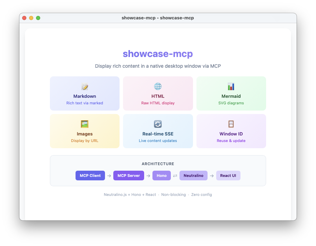Click the Mermaid card title
Image resolution: width=316 pixels, height=246 pixels.
(231, 96)
